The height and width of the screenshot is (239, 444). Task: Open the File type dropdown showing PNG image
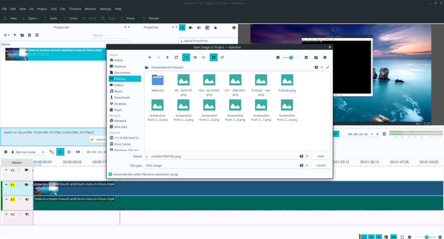(307, 165)
